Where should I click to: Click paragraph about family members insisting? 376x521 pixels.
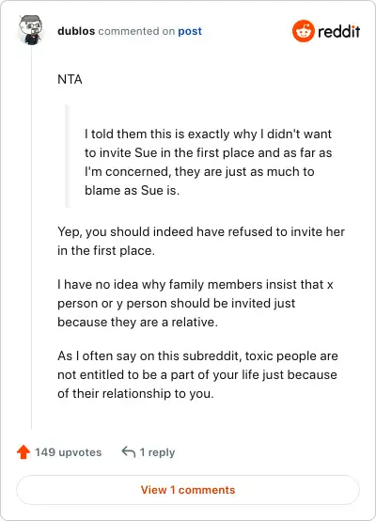pyautogui.click(x=196, y=304)
